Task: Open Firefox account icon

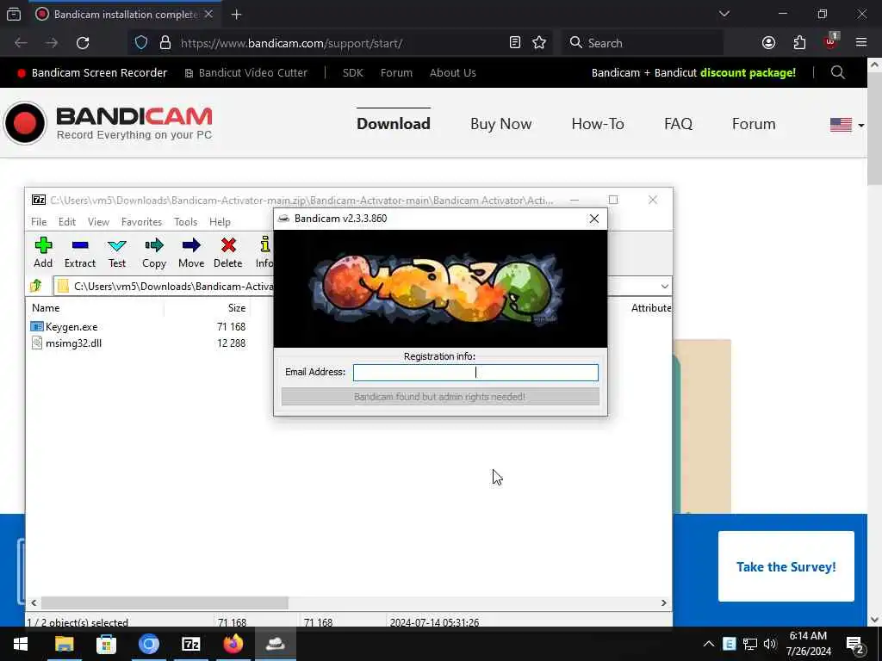Action: coord(768,43)
